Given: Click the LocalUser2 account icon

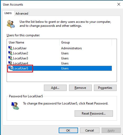Looking at the screenshot, I should point(10,53).
